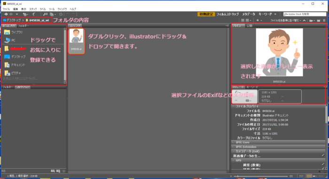Image resolution: width=329 pixels, height=179 pixels.
Task: Go back with the left arrow
Action: 6,14
